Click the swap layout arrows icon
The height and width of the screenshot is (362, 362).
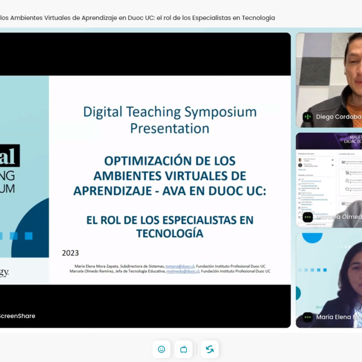pos(210,349)
